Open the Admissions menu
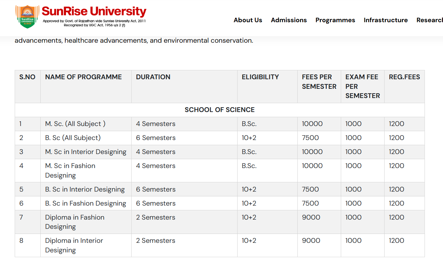This screenshot has height=264, width=443. point(289,20)
